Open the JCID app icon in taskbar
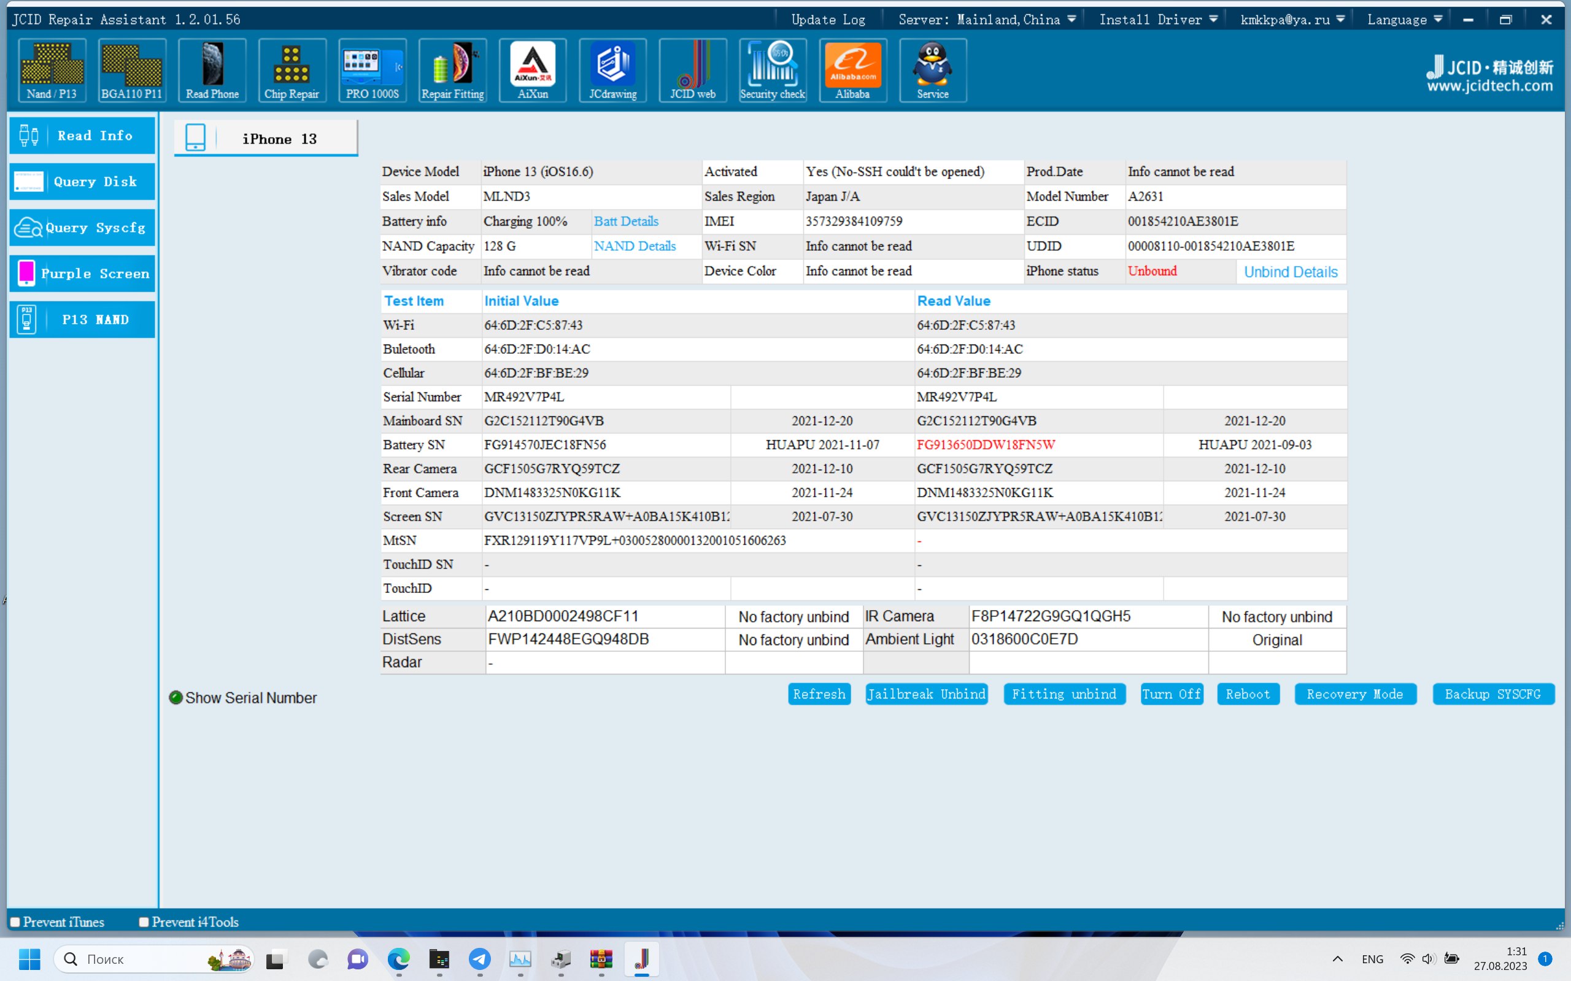Image resolution: width=1571 pixels, height=981 pixels. tap(641, 959)
